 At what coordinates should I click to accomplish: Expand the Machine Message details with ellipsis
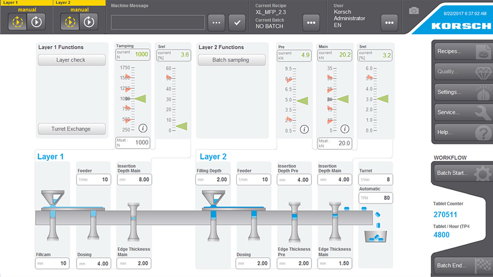coord(217,23)
